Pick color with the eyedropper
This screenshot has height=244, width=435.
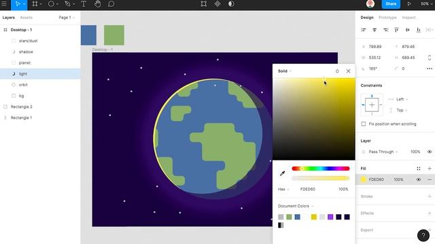(x=283, y=174)
